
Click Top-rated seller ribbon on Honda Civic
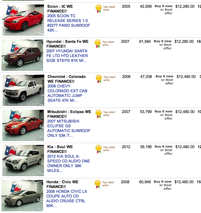(x=98, y=184)
